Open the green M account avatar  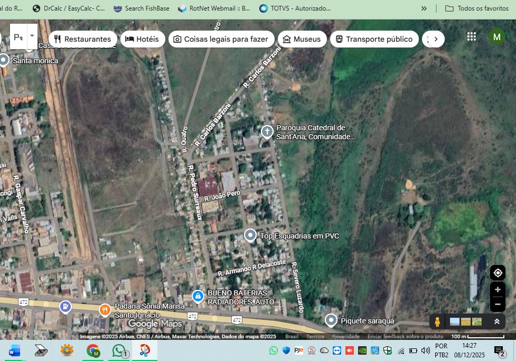[x=496, y=36]
